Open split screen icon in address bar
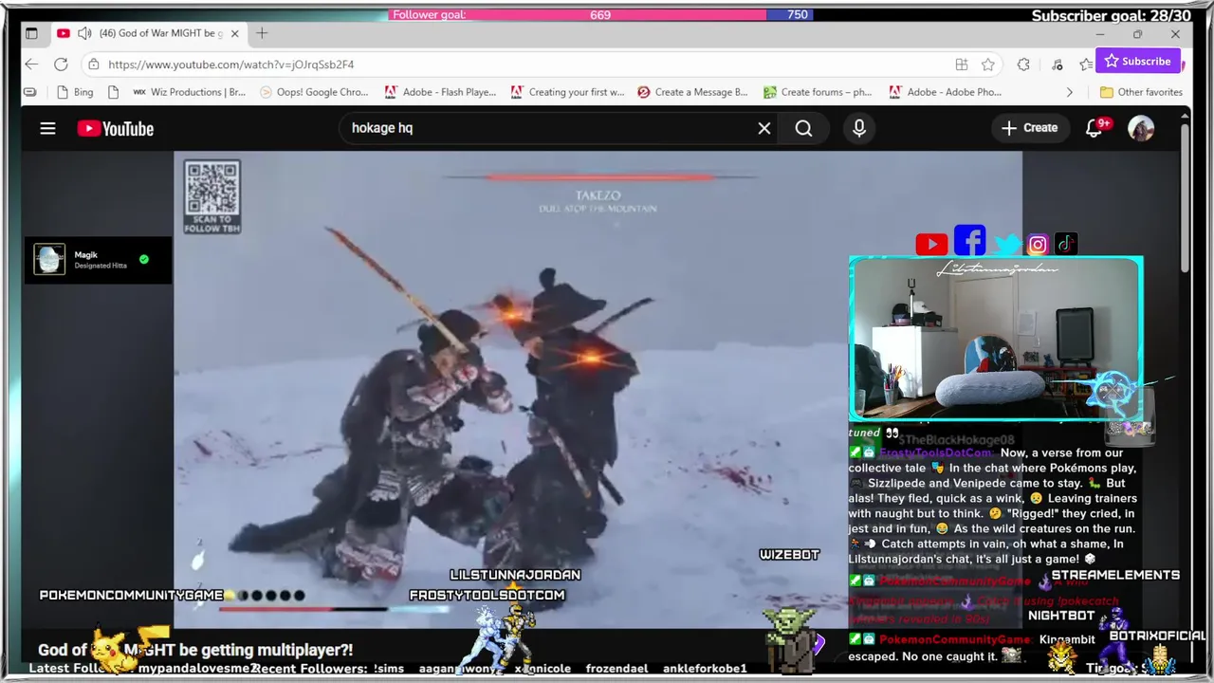This screenshot has height=683, width=1214. [962, 65]
